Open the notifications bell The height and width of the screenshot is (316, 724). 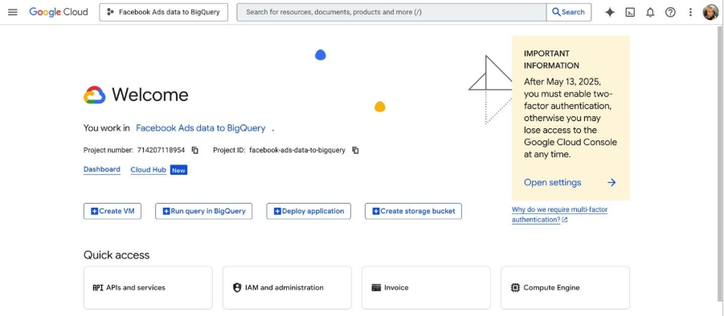[x=650, y=13]
